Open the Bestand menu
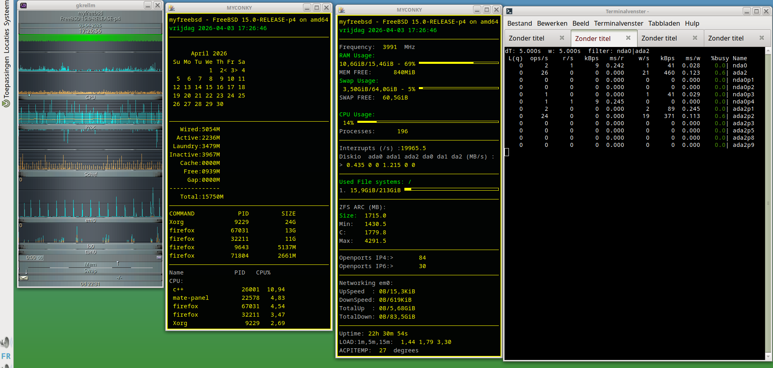 [x=519, y=23]
